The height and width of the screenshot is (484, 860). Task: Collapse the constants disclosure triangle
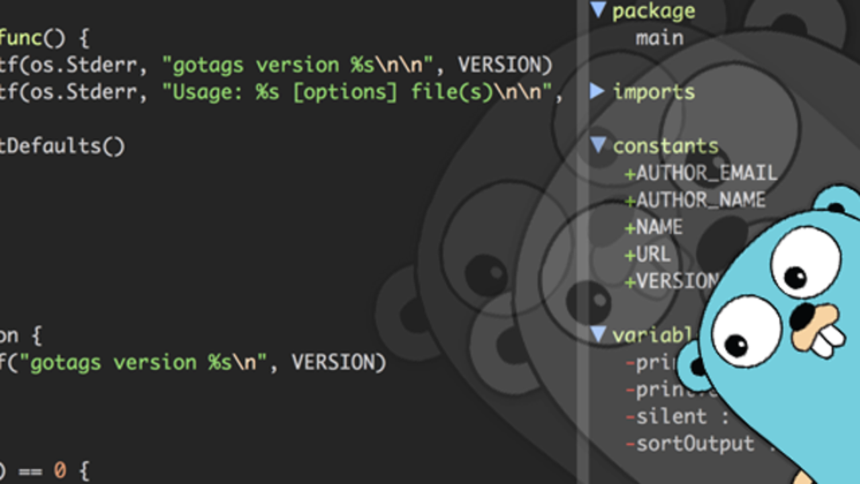(598, 145)
